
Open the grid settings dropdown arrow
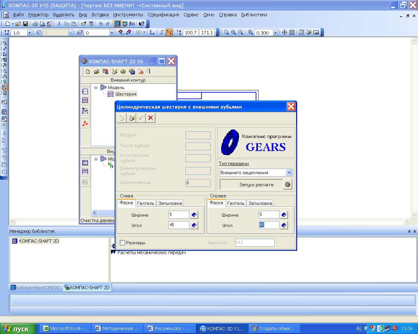click(144, 33)
